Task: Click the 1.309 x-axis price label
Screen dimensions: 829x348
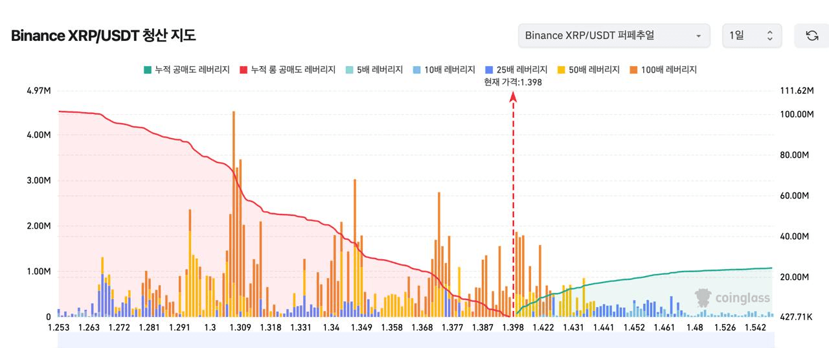Action: (240, 328)
